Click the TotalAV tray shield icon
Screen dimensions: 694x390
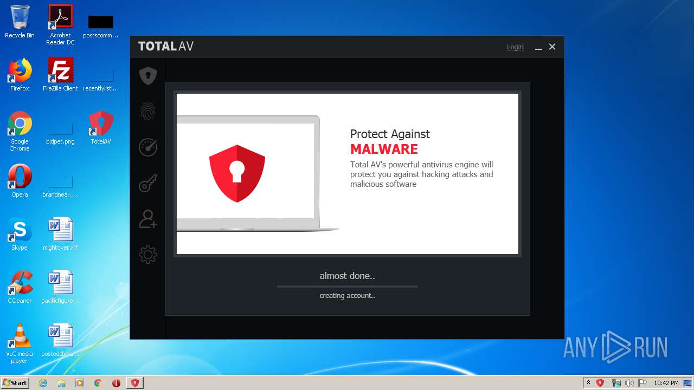[600, 383]
